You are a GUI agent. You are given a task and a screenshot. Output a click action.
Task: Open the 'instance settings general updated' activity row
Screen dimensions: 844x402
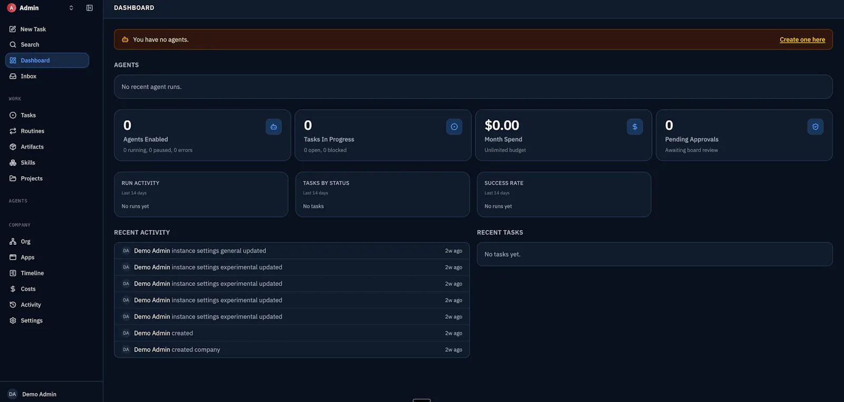click(292, 251)
